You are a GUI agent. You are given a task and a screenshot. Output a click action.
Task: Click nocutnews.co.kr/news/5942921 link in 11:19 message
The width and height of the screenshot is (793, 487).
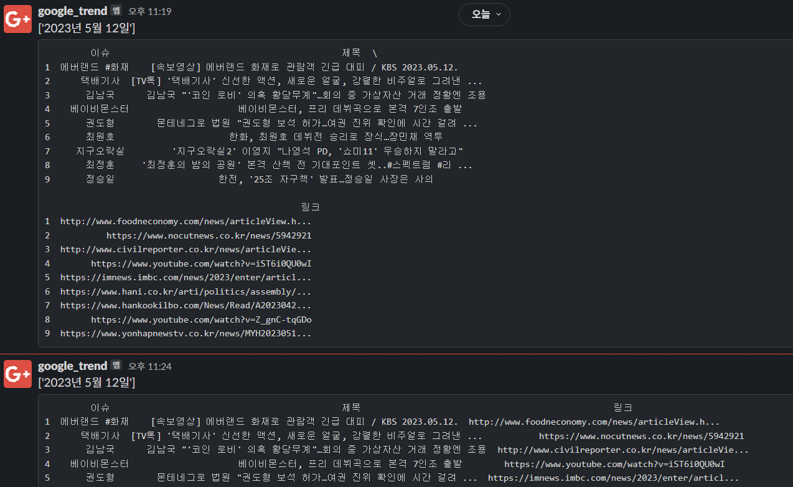209,235
